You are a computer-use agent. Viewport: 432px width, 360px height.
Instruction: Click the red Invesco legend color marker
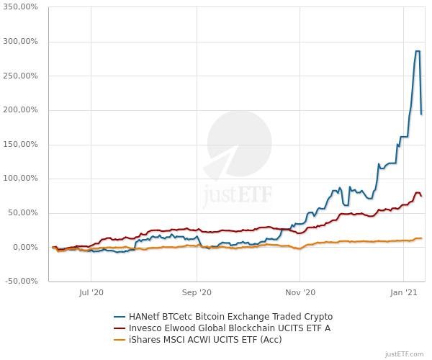point(120,328)
